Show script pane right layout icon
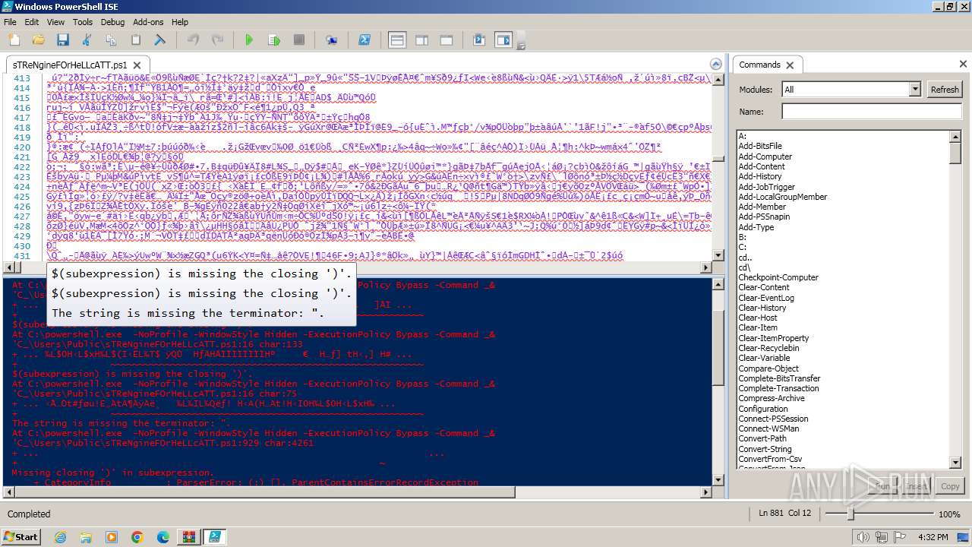The image size is (972, 547). click(421, 40)
